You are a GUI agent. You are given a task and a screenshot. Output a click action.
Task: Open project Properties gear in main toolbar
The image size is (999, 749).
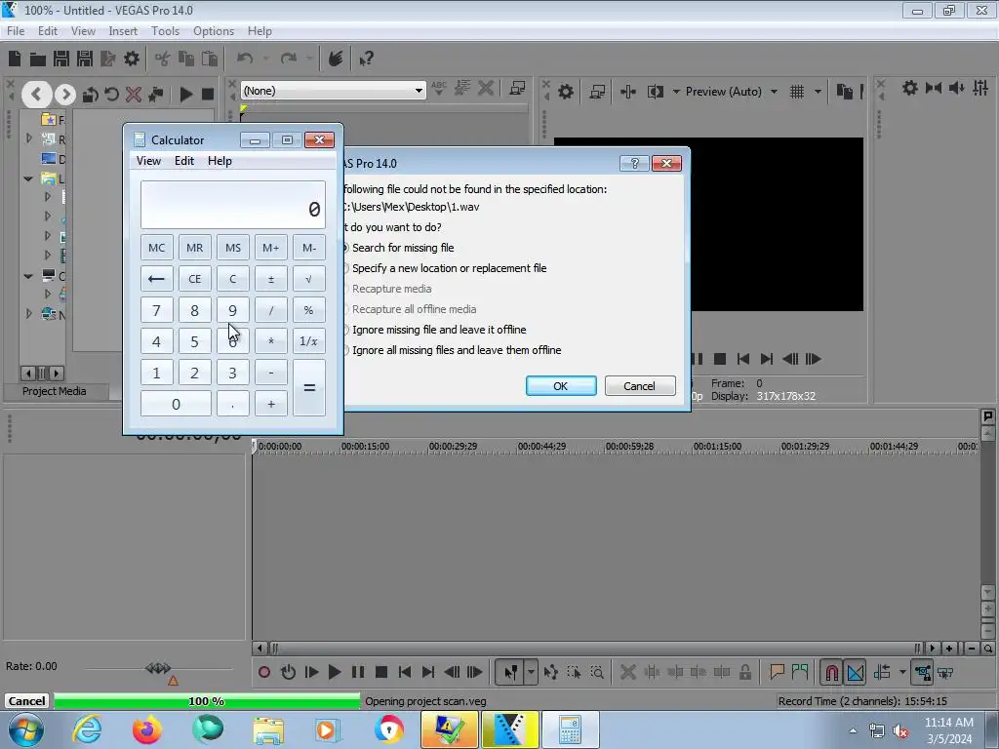pyautogui.click(x=132, y=59)
